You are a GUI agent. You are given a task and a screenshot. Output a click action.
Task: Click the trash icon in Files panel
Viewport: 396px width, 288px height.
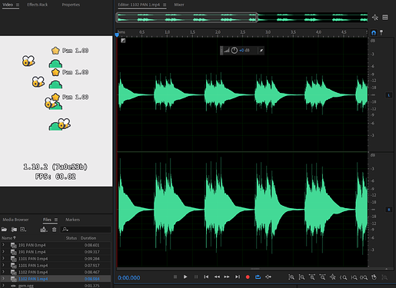coord(54,230)
